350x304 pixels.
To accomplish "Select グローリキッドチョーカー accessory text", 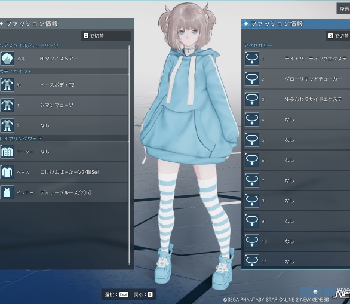I will 313,79.
